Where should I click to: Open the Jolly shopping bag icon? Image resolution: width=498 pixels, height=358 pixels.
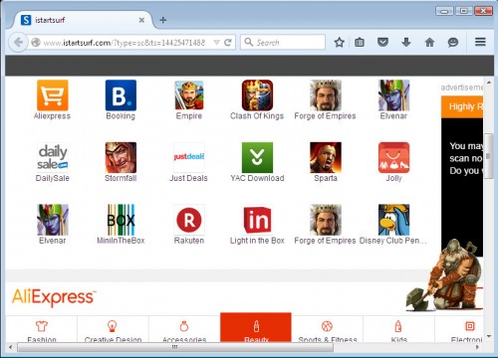tap(394, 157)
